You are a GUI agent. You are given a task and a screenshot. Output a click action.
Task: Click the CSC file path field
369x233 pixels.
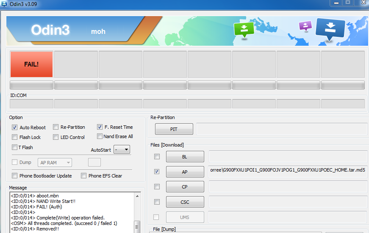288,202
